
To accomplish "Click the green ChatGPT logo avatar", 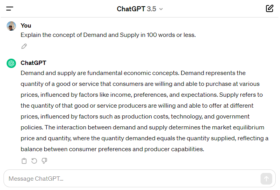I will pyautogui.click(x=12, y=63).
